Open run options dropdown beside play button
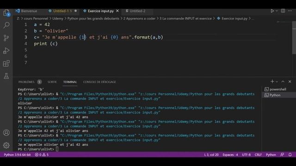The height and width of the screenshot is (166, 296). tap(277, 11)
